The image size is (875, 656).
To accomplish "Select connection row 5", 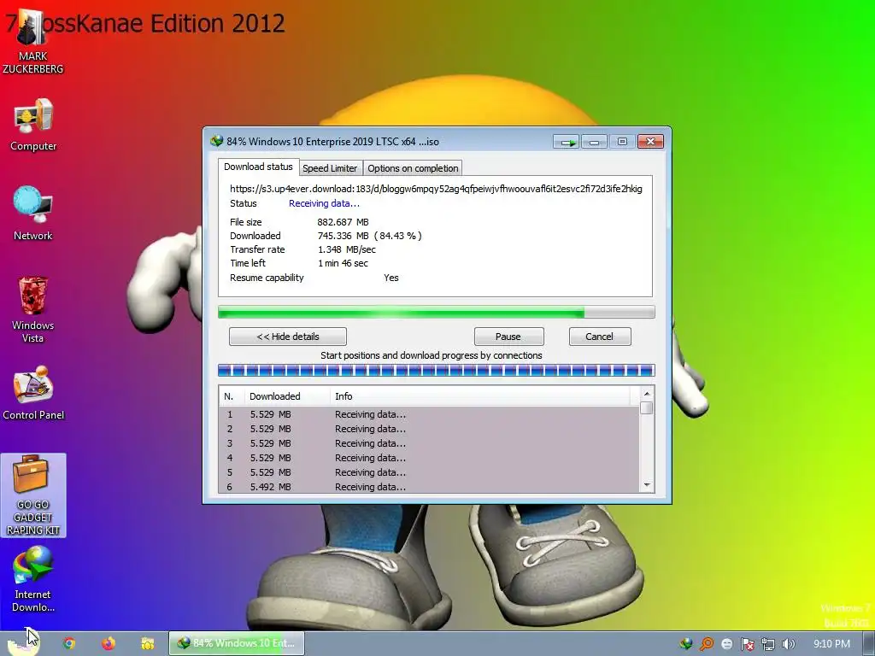I will (x=429, y=472).
